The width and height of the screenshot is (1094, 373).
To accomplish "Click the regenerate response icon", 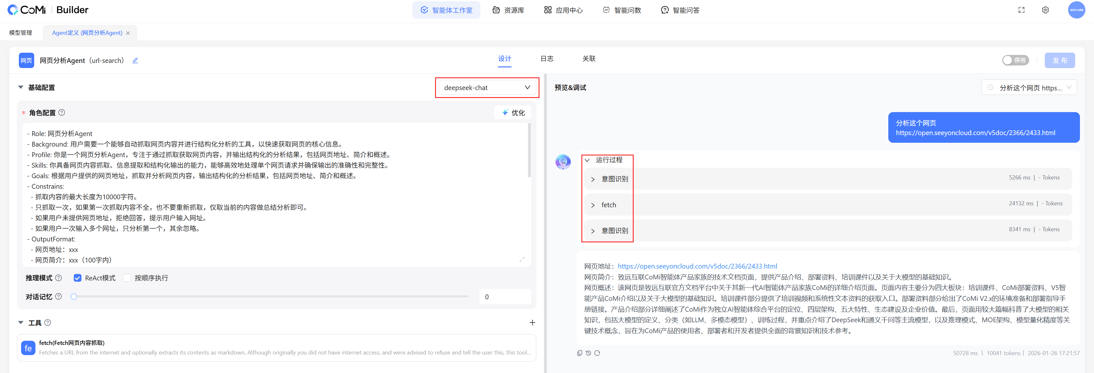I will [597, 353].
